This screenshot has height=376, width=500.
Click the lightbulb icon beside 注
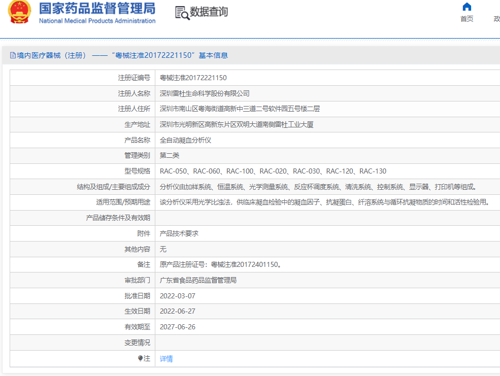(x=140, y=358)
